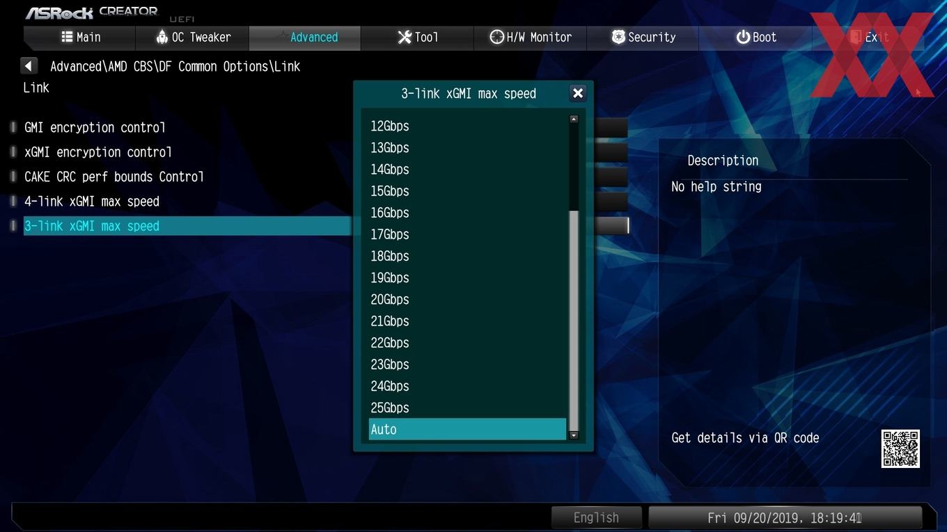947x532 pixels.
Task: Set speed to 19Gbps
Action: (467, 277)
